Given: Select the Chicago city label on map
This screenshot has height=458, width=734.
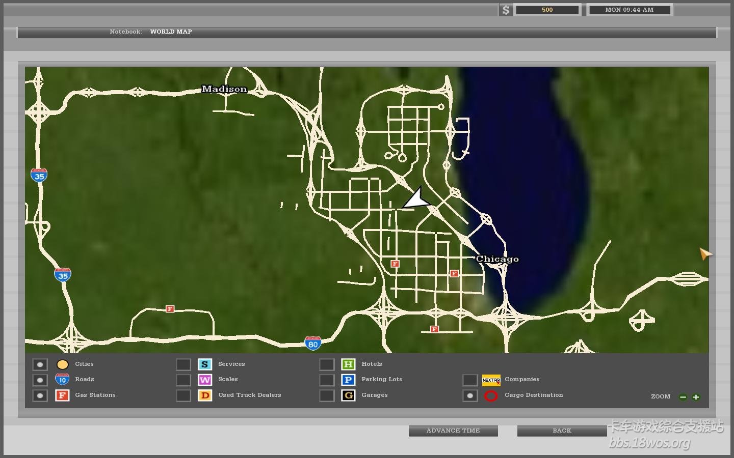Looking at the screenshot, I should (497, 259).
